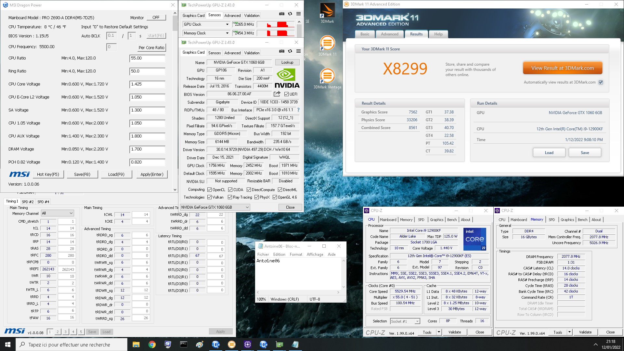The width and height of the screenshot is (624, 351).
Task: Open hamburger menu in GPU-Z Graphics Card window
Action: [x=298, y=51]
